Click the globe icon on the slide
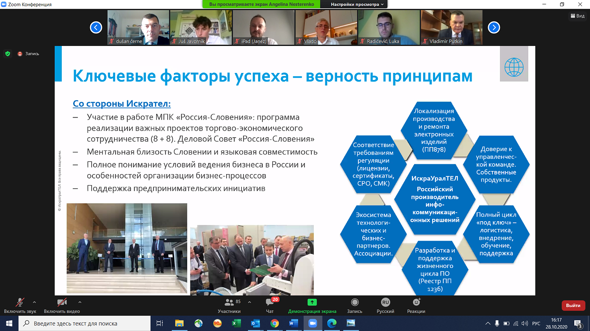This screenshot has width=590, height=331. (x=514, y=67)
